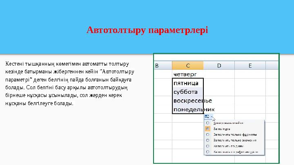Viewport: 294px width, 165px height.
Task: Click the cell containing 'суббота'
Action: pos(188,92)
